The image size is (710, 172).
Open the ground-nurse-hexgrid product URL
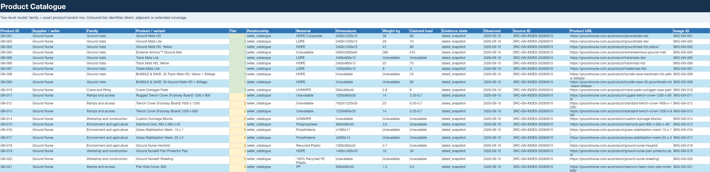pyautogui.click(x=614, y=146)
